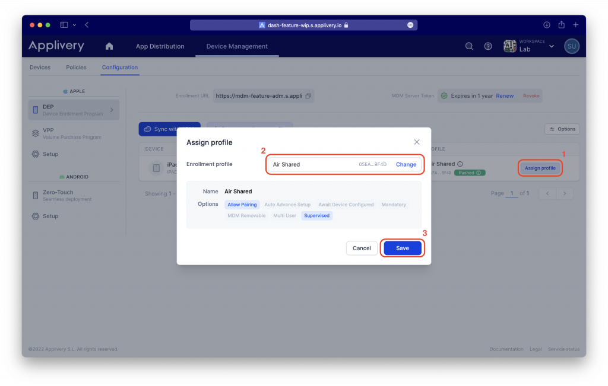Screen dimensions: 608x386
Task: Toggle the Auto Advance Setup option
Action: pos(287,205)
